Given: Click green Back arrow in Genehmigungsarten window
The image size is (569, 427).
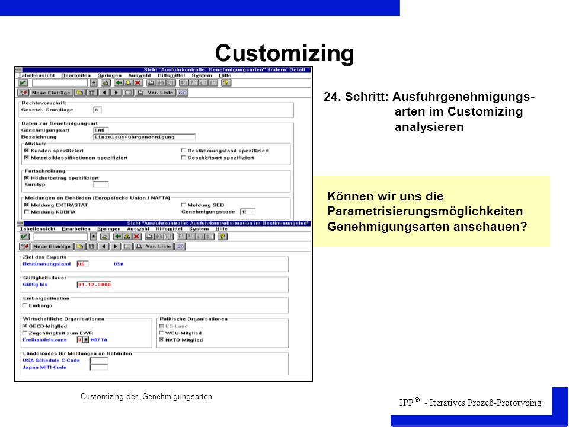Looking at the screenshot, I should 119,83.
